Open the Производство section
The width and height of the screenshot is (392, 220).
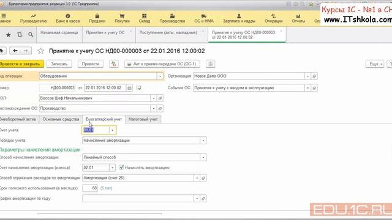click(x=172, y=18)
